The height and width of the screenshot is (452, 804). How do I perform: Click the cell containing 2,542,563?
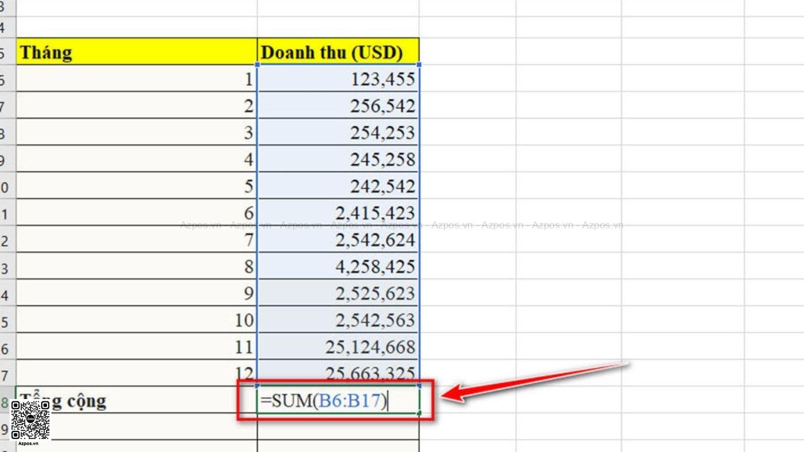pos(338,320)
